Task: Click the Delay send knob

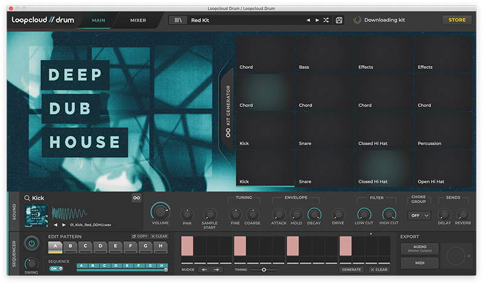Action: [444, 215]
